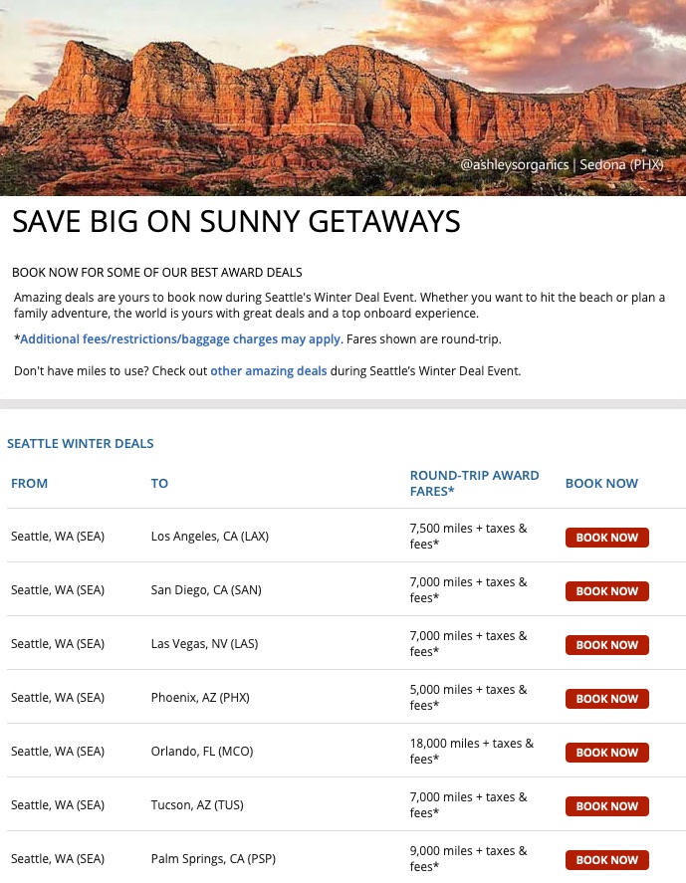Select Book Now for Palm Springs
This screenshot has width=686, height=883.
(x=607, y=860)
